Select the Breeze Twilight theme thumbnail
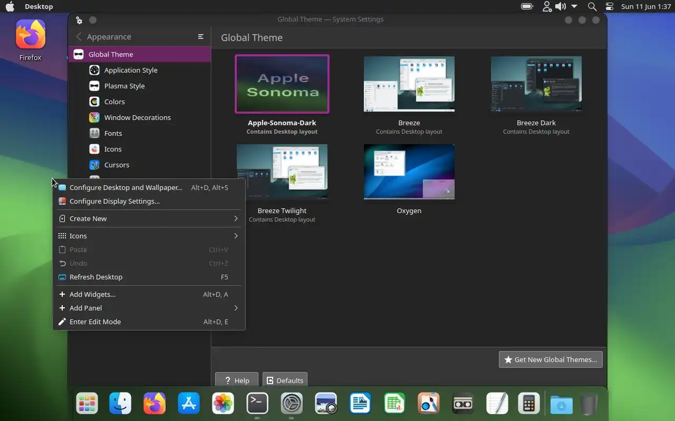Viewport: 675px width, 421px height. (282, 172)
